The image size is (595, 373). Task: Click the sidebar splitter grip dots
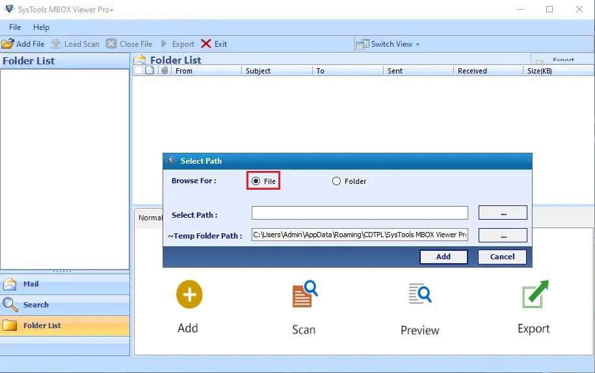tap(62, 272)
